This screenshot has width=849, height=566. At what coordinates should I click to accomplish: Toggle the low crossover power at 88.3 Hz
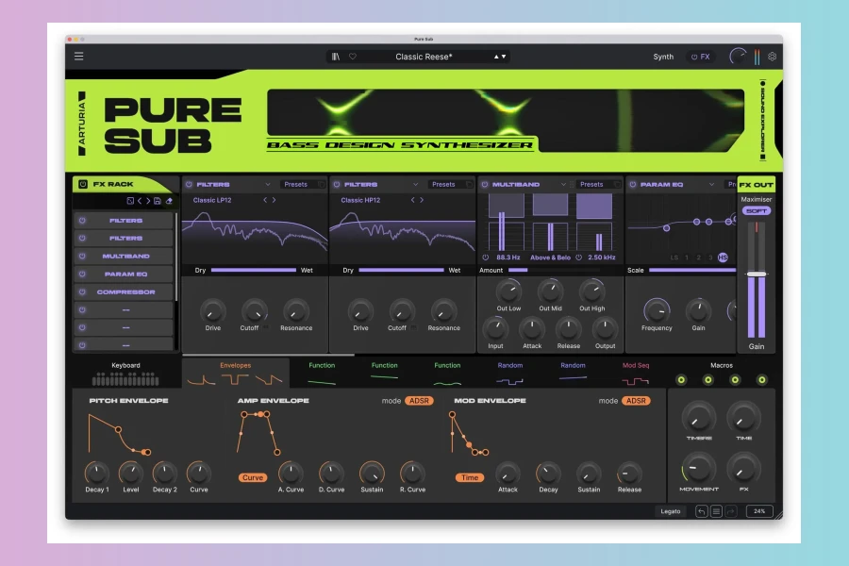(x=486, y=258)
